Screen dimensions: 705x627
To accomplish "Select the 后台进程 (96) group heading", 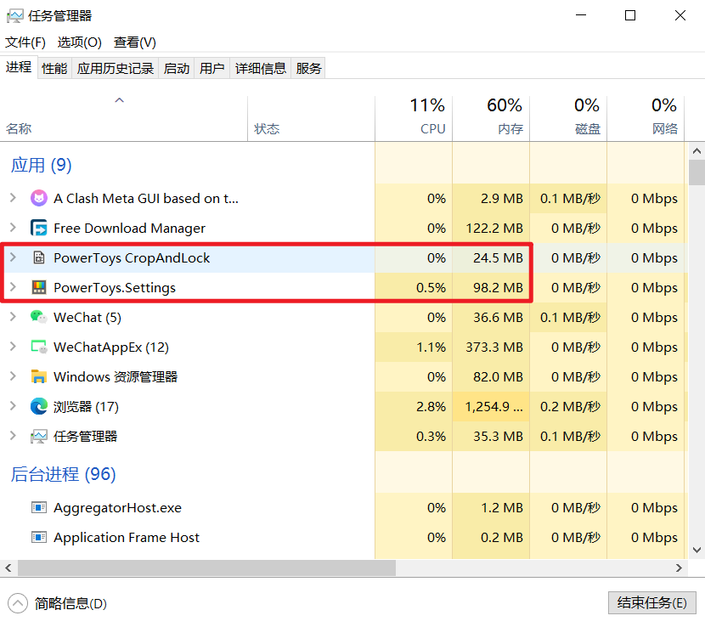I will click(x=64, y=474).
